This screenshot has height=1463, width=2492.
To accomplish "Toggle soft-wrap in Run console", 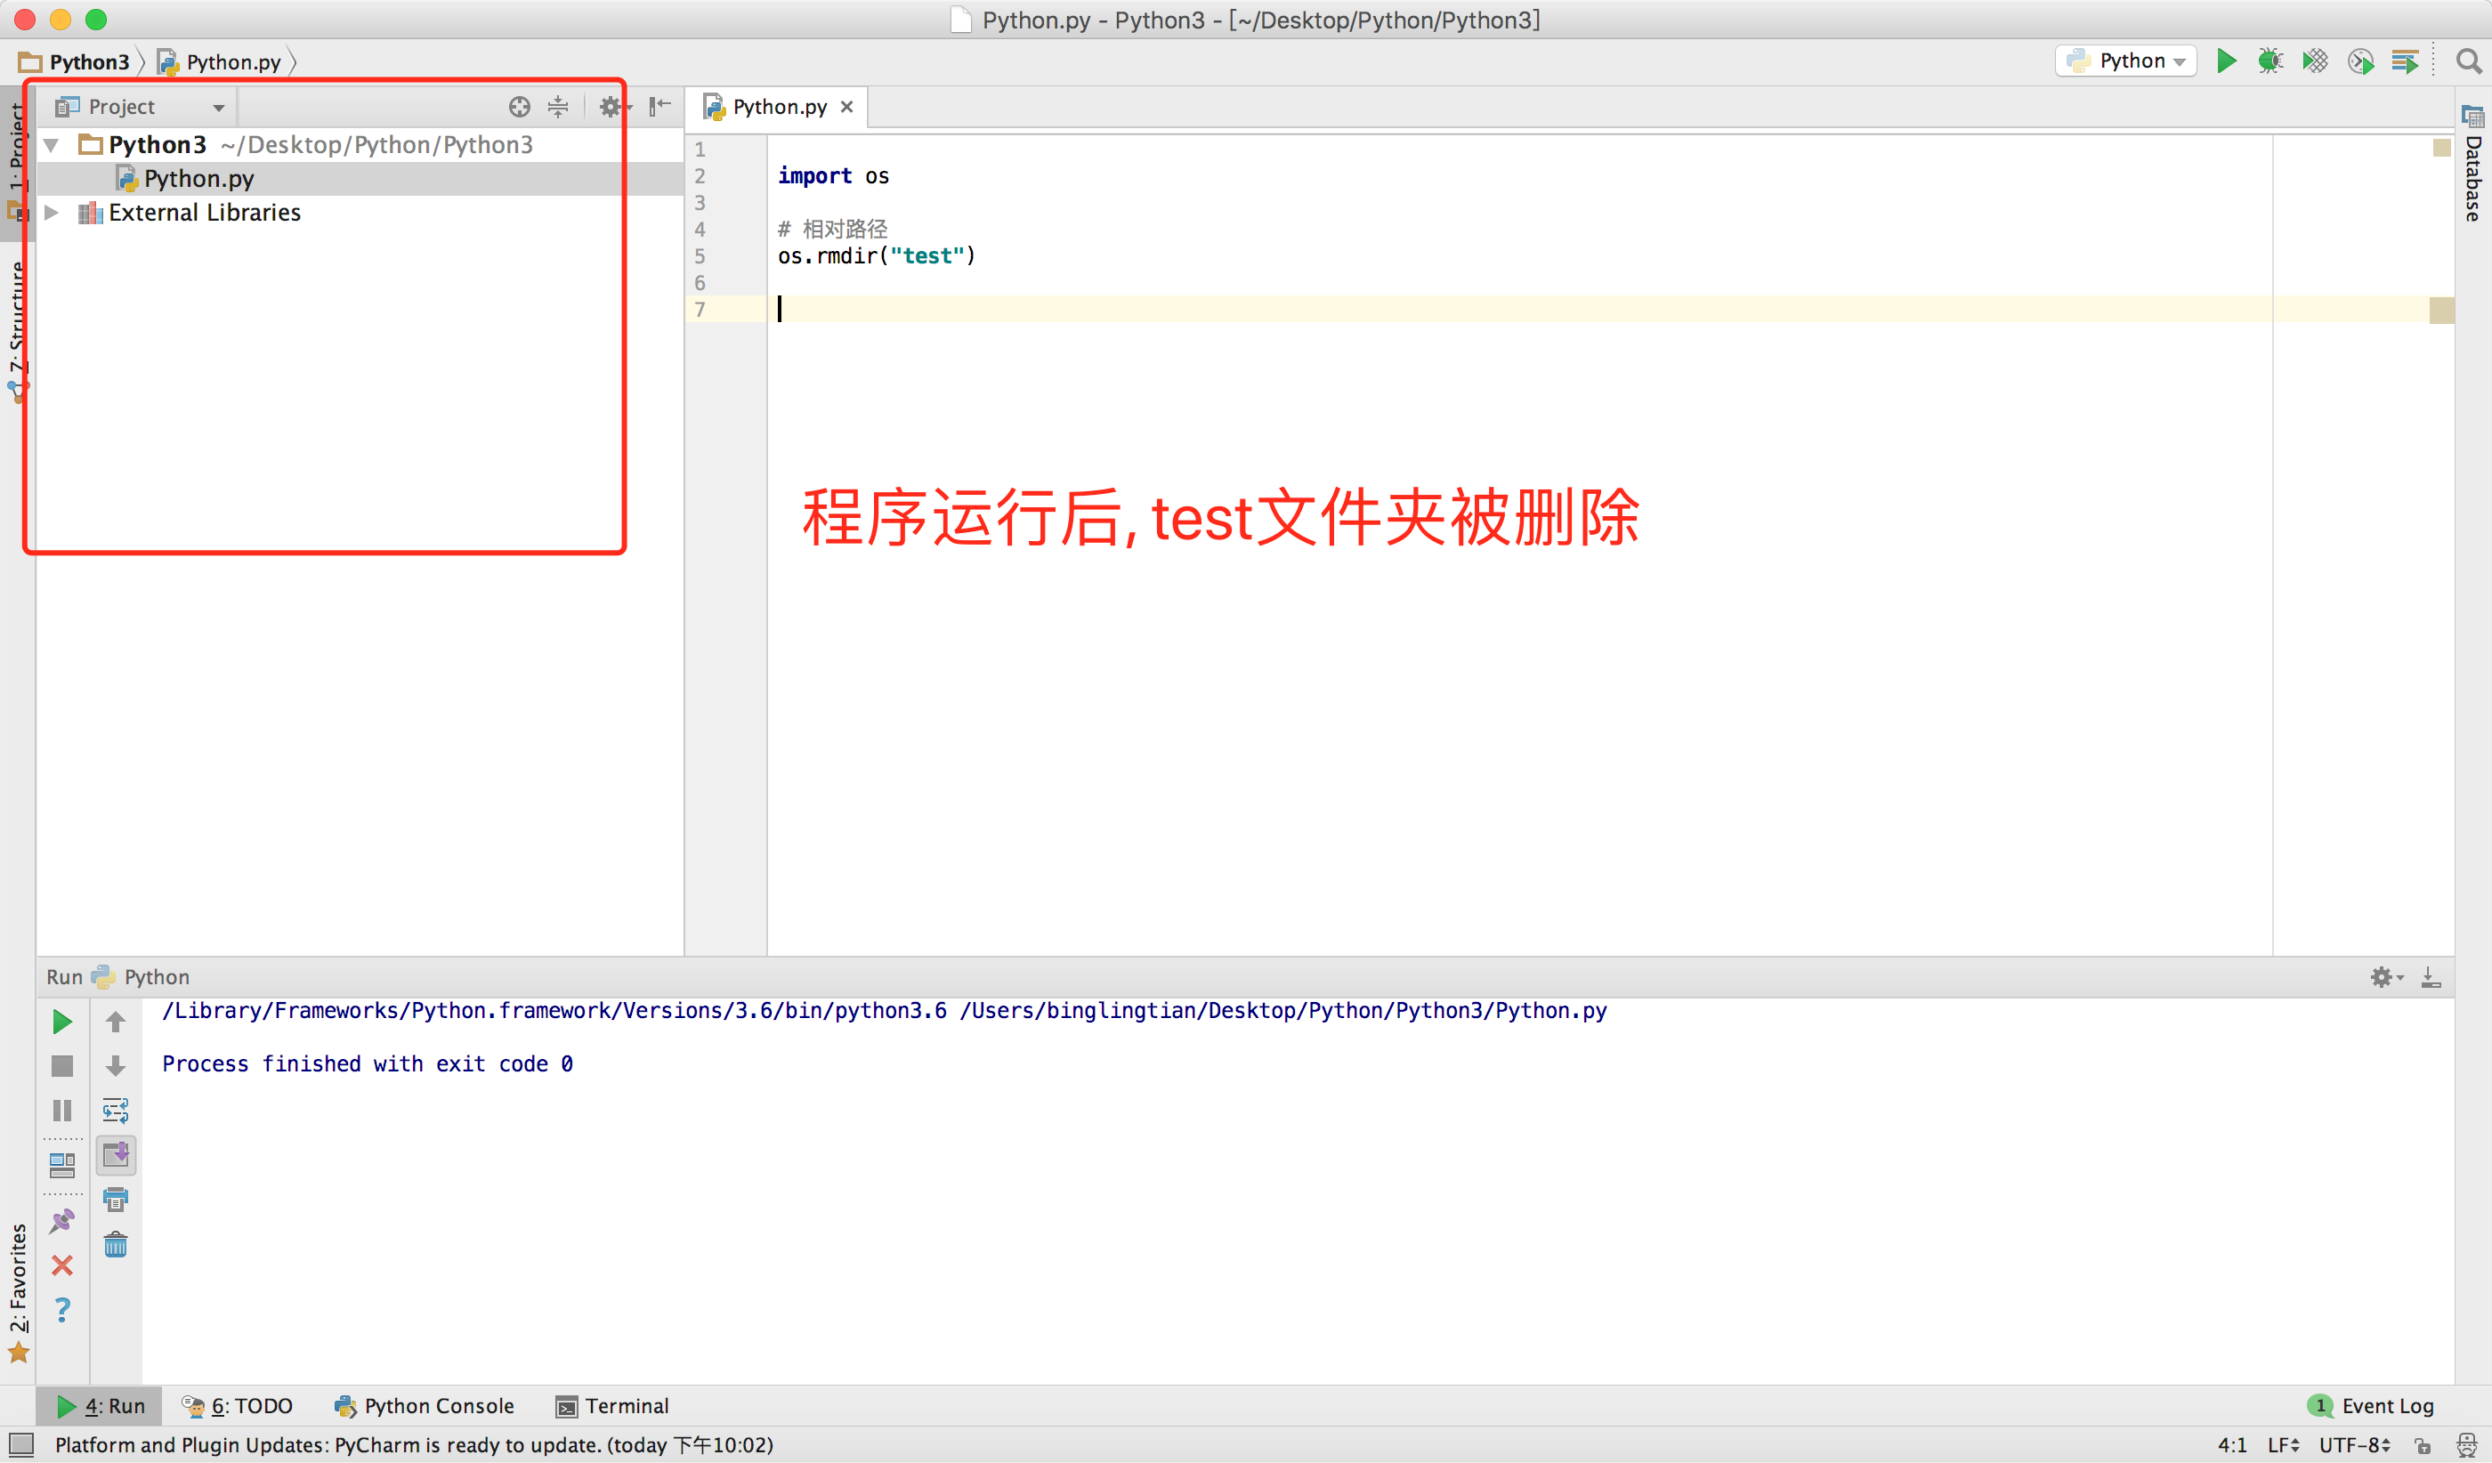I will 116,1110.
